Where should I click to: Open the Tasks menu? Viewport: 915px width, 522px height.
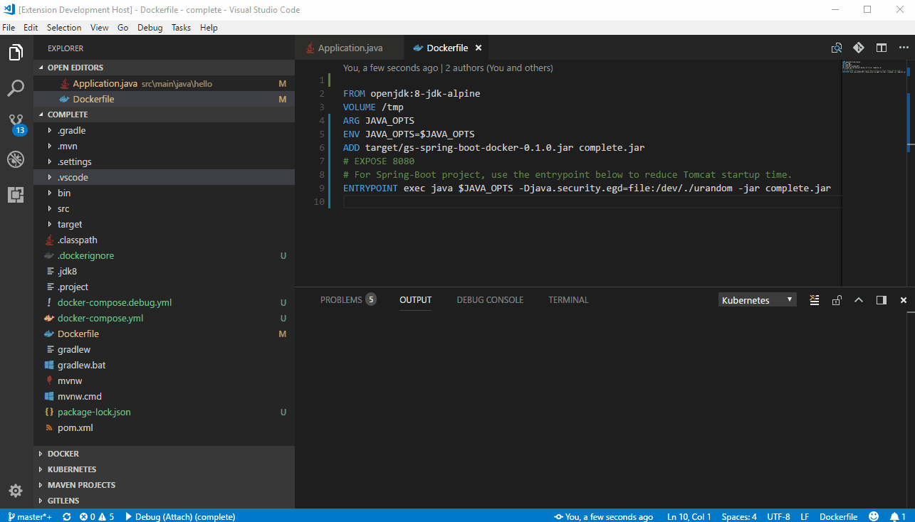pos(182,28)
